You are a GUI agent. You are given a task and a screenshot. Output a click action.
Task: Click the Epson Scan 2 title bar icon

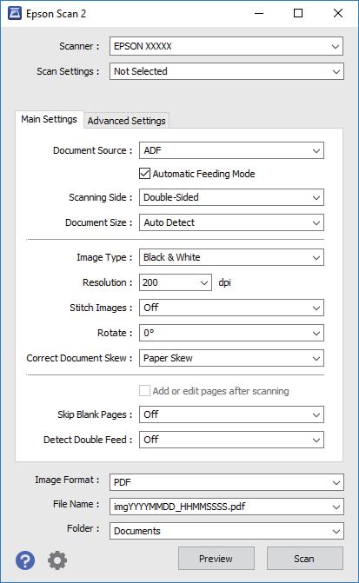pos(15,14)
